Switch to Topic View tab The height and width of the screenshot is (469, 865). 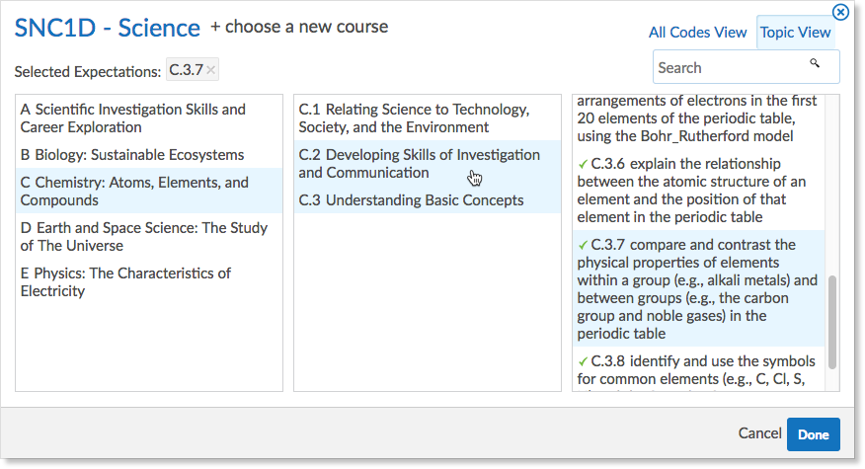pyautogui.click(x=795, y=32)
